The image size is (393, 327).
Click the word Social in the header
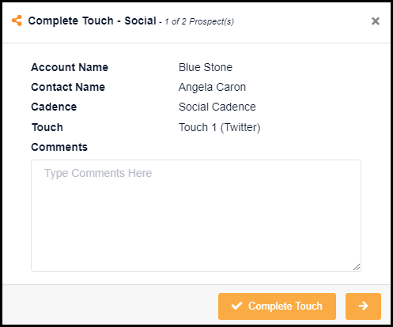coord(141,21)
